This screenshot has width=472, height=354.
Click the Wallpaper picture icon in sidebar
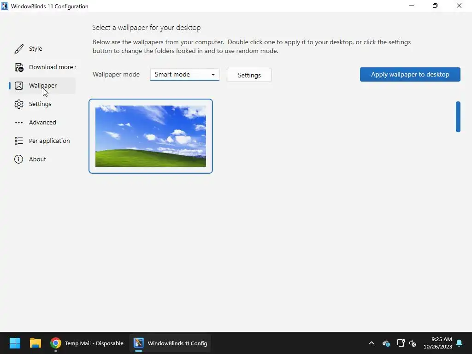(18, 86)
